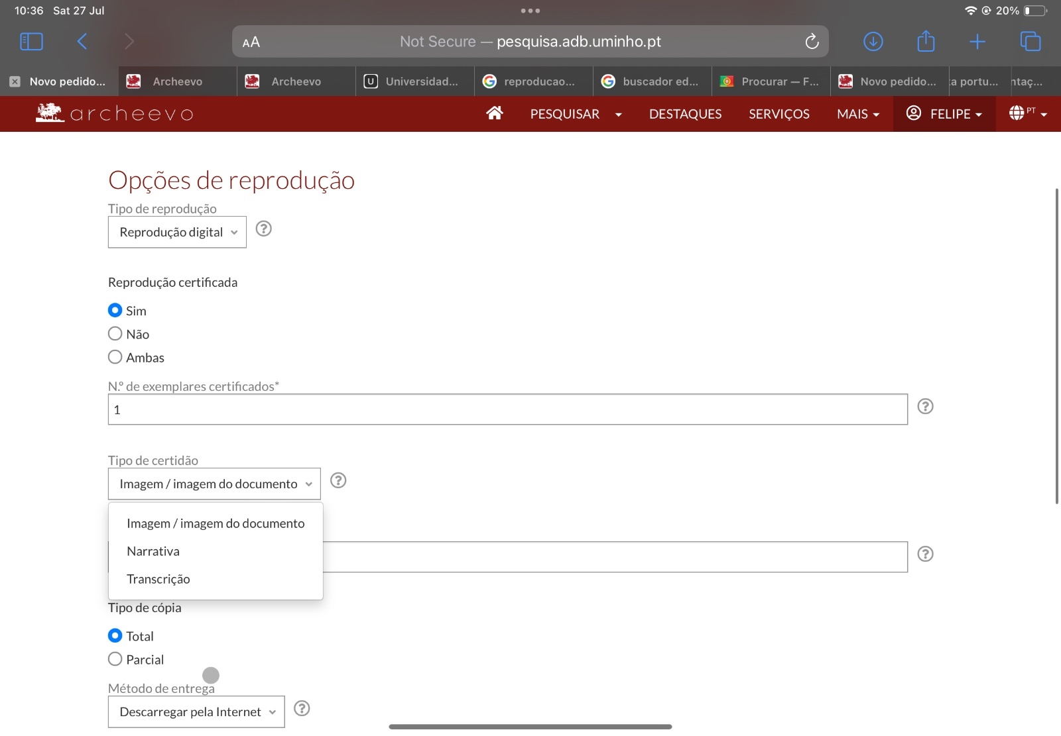Viewport: 1061px width, 736px height.
Task: Open help icon beside Tipo de certidão
Action: (x=338, y=480)
